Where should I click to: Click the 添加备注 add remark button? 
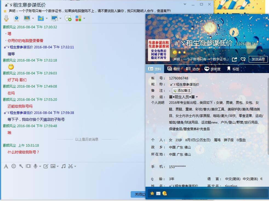click(x=182, y=91)
